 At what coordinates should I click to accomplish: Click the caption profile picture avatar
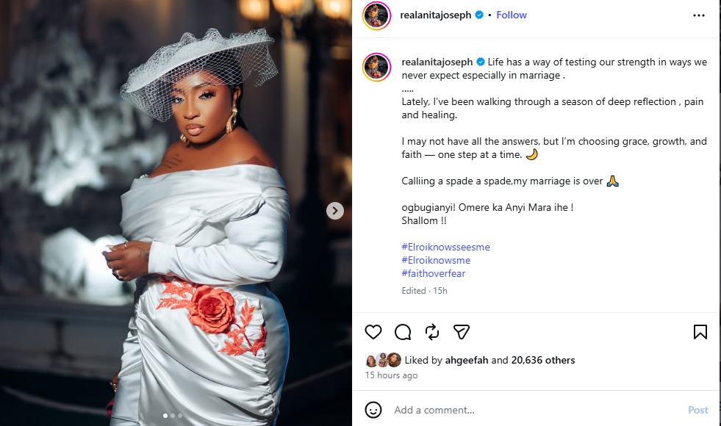coord(376,65)
